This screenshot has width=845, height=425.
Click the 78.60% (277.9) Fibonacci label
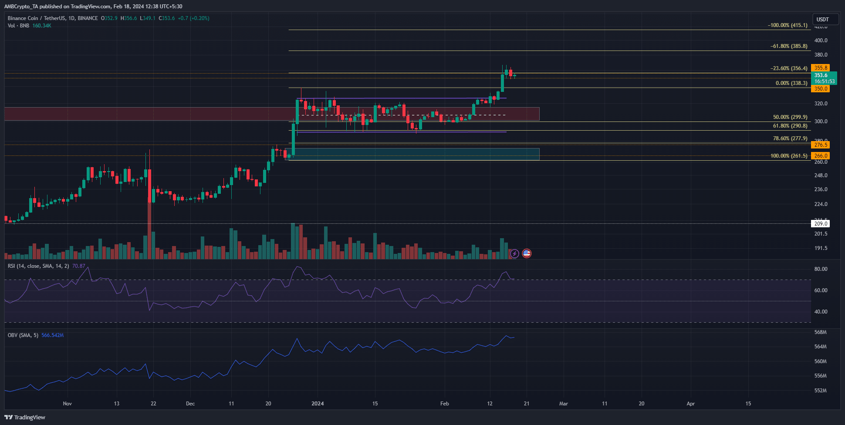point(790,138)
